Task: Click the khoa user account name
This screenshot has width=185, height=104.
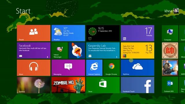Action: (168, 11)
